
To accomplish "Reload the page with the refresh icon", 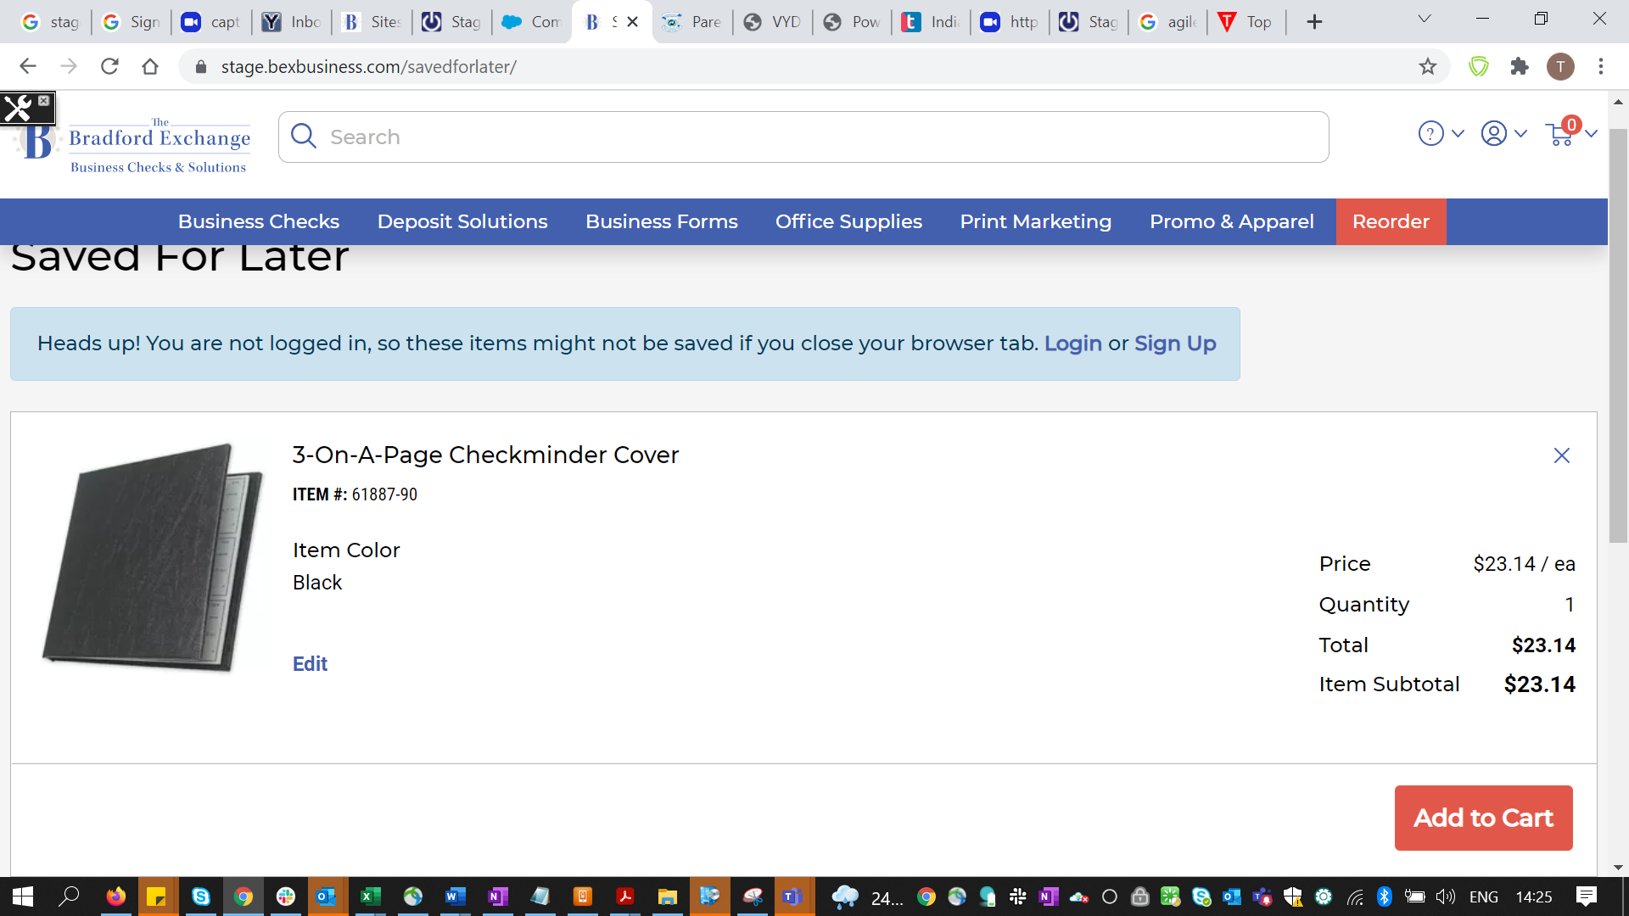I will coord(109,66).
